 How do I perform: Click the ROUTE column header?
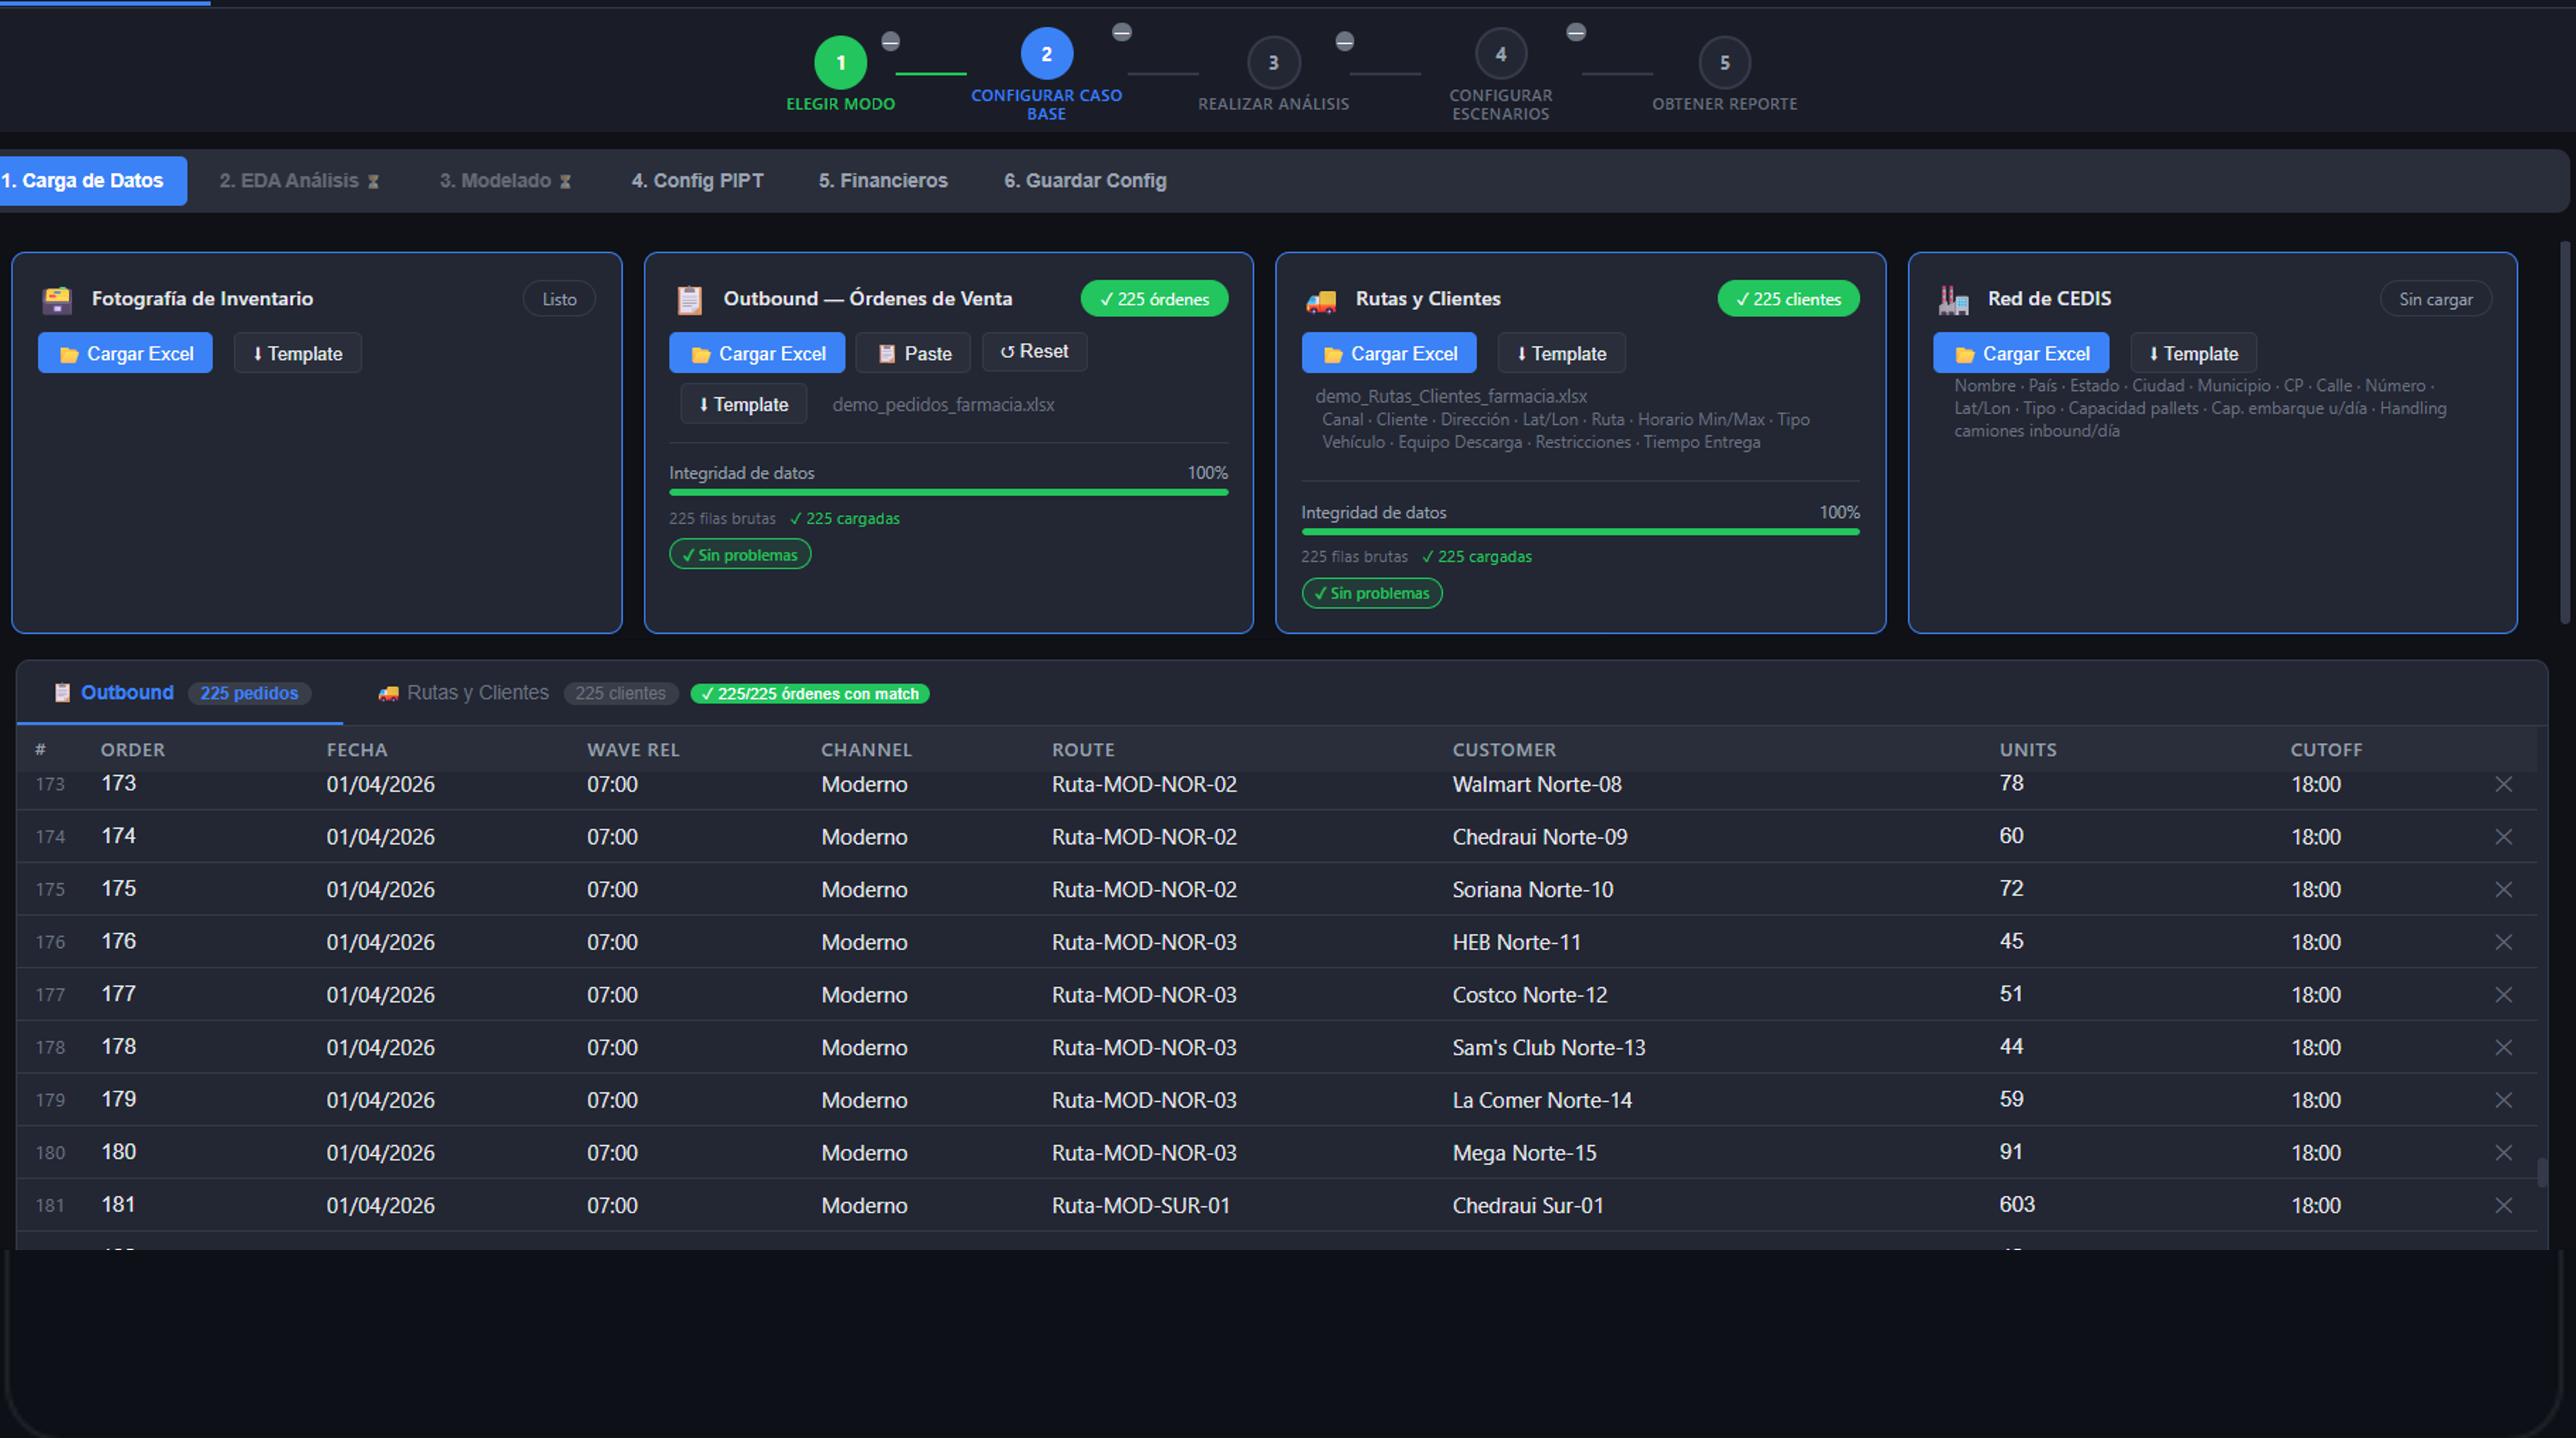tap(1083, 749)
